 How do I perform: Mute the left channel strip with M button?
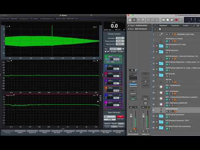131,131
